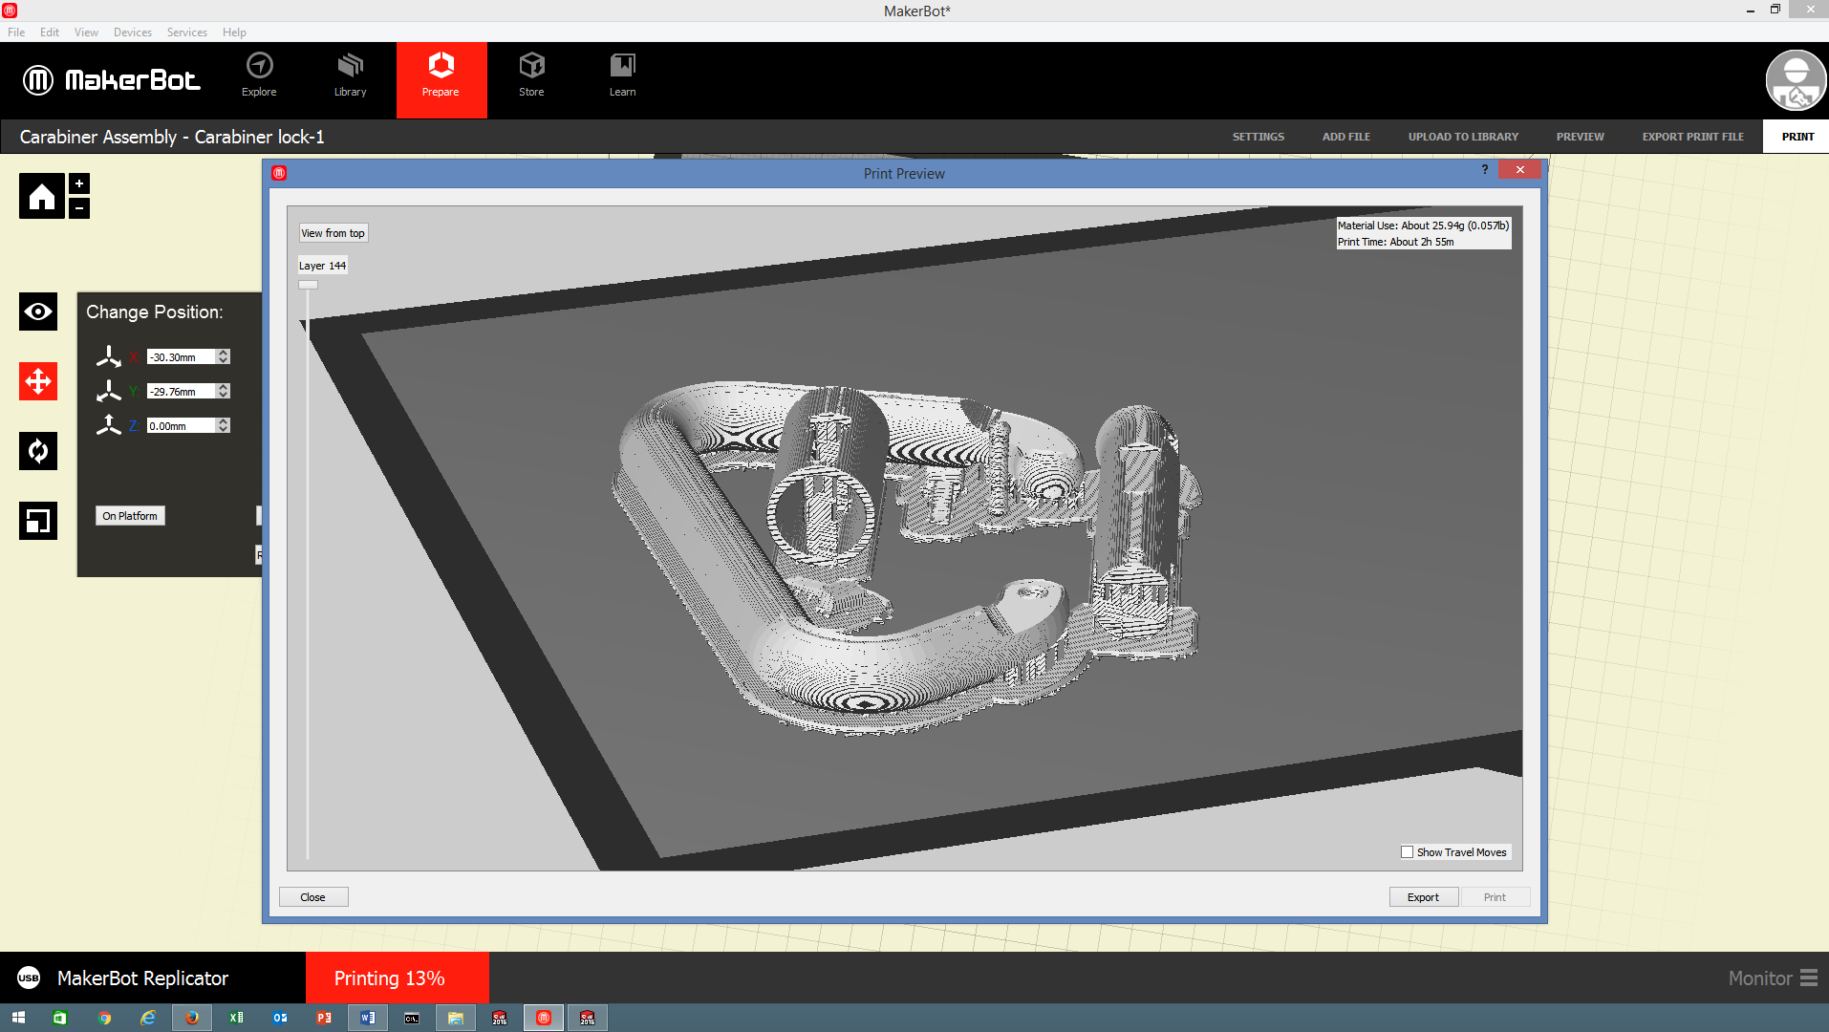
Task: Increase Y position with up stepper arrow
Action: coord(224,387)
